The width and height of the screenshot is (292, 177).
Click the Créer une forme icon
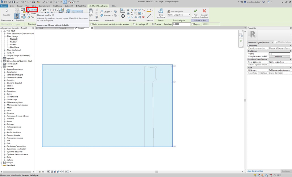tap(161, 12)
